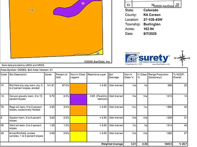The height and width of the screenshot is (147, 197).
Task: Click the map label 74
Action: (32, 10)
